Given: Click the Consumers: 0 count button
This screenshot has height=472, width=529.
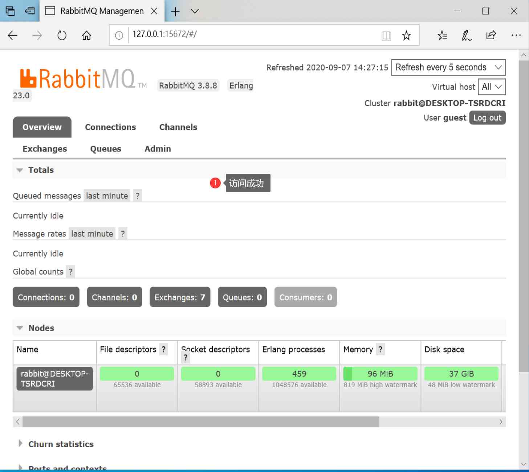Looking at the screenshot, I should click(306, 297).
